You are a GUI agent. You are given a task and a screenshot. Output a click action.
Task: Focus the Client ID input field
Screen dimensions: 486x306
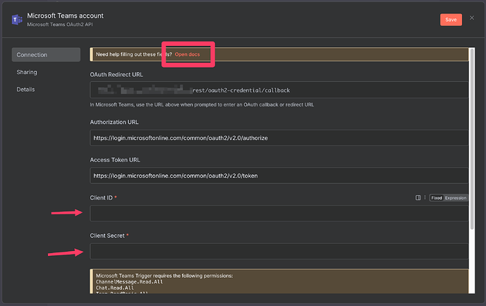pos(279,214)
